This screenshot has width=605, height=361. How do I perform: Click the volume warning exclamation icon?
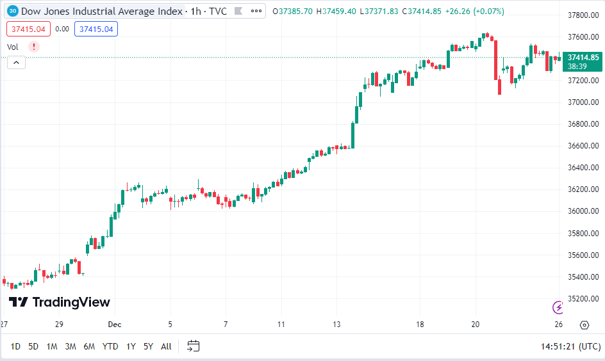coord(34,47)
